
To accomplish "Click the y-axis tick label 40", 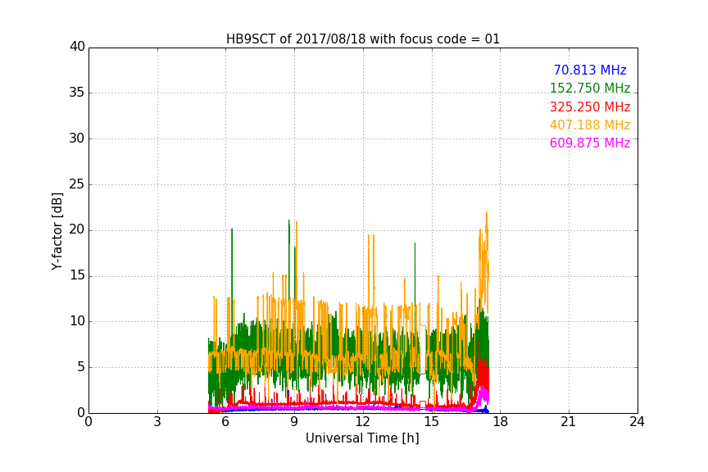I will click(x=77, y=47).
